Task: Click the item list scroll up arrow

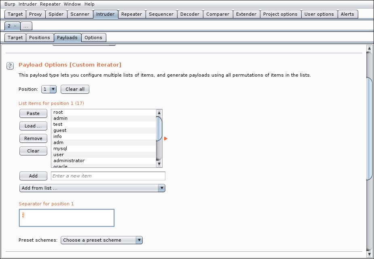Action: [159, 113]
